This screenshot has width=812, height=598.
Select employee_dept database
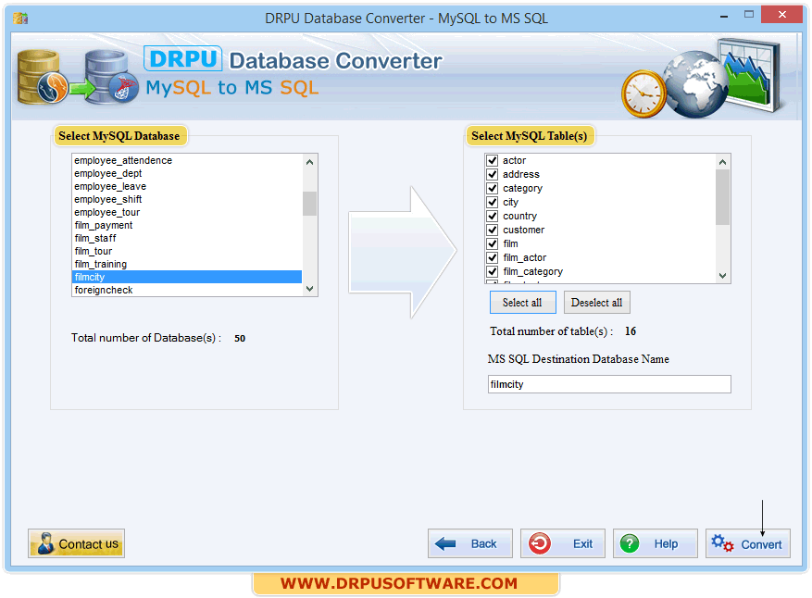tap(187, 173)
